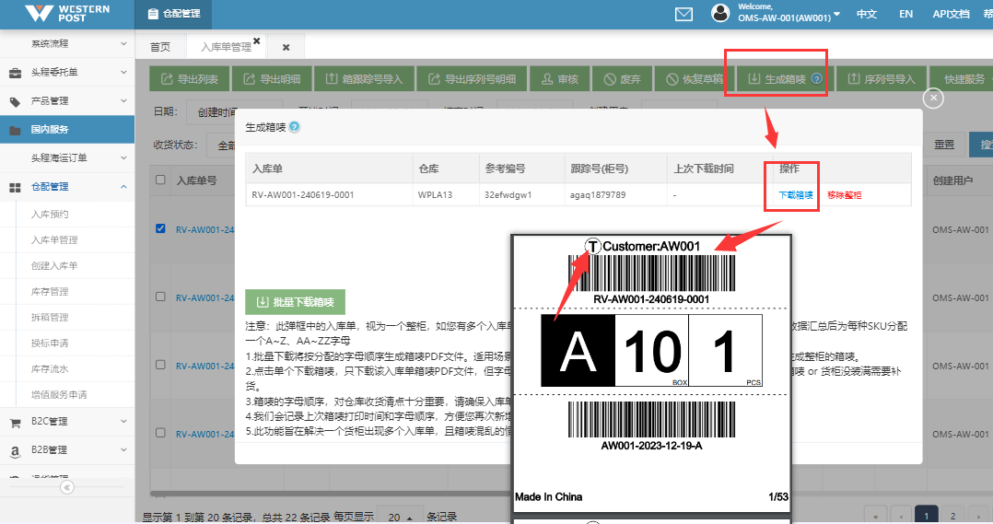Viewport: 993px width, 524px height.
Task: Collapse the sidebar with double-chevron button
Action: (x=66, y=487)
